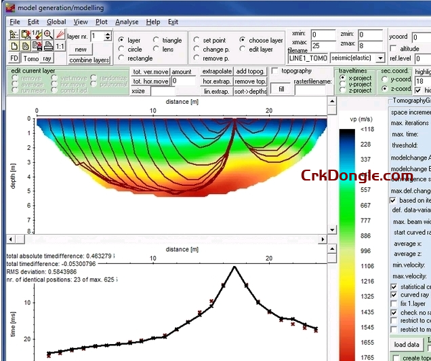The width and height of the screenshot is (431, 361).
Task: Click the layer number spinner arrows
Action: [x=108, y=35]
